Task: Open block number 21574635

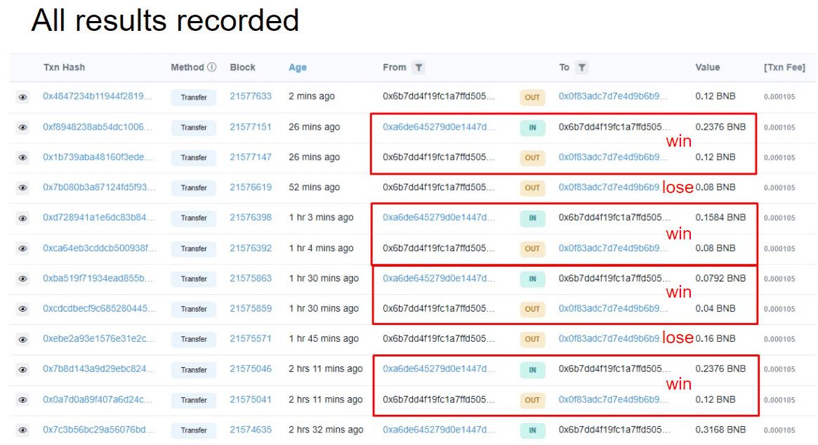Action: (x=250, y=430)
